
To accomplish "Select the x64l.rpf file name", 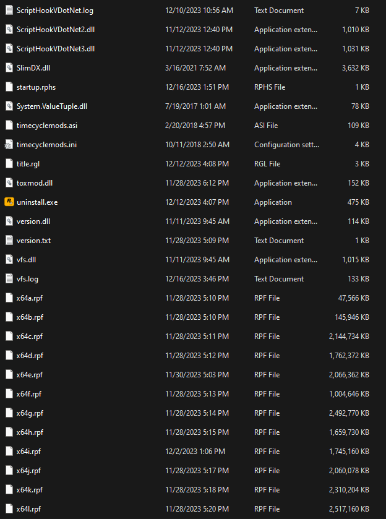I will (29, 508).
